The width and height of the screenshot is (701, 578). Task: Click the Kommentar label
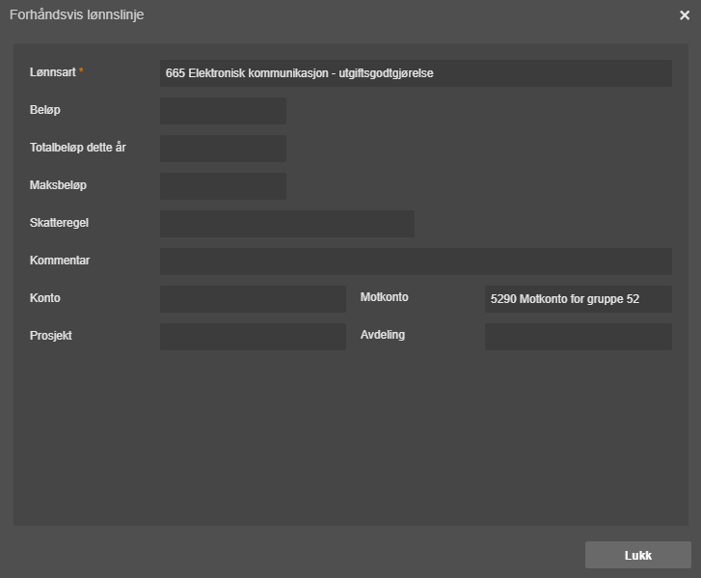point(60,260)
